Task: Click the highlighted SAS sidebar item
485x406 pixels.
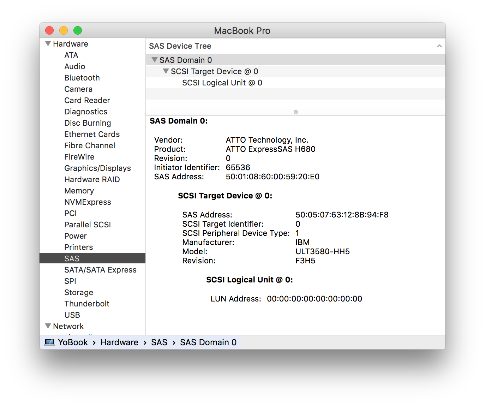Action: (92, 258)
